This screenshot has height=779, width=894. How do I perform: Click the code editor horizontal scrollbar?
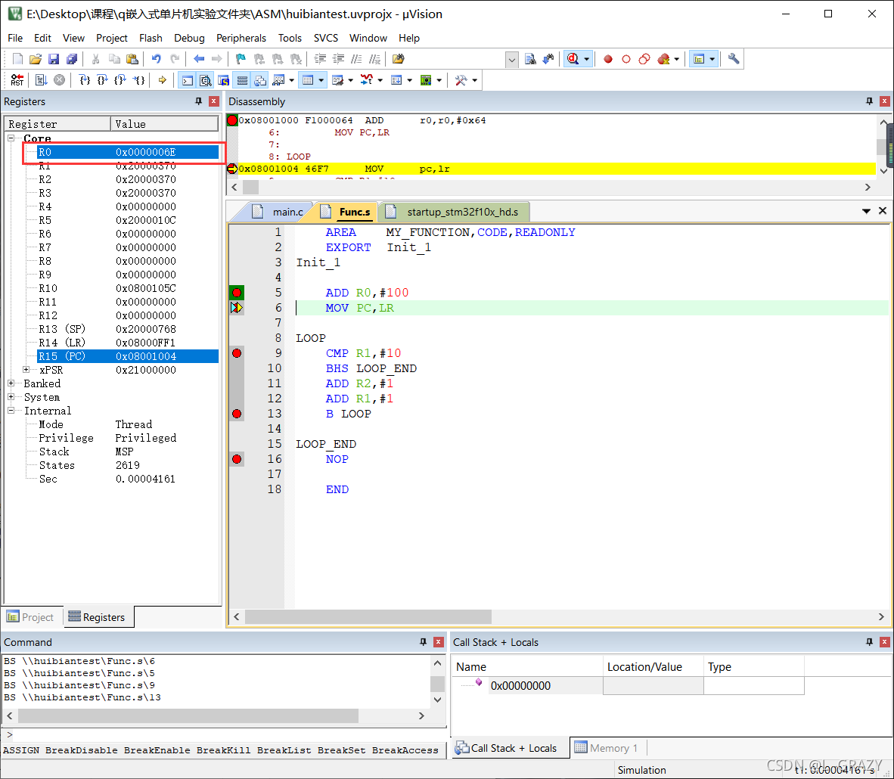[x=559, y=616]
